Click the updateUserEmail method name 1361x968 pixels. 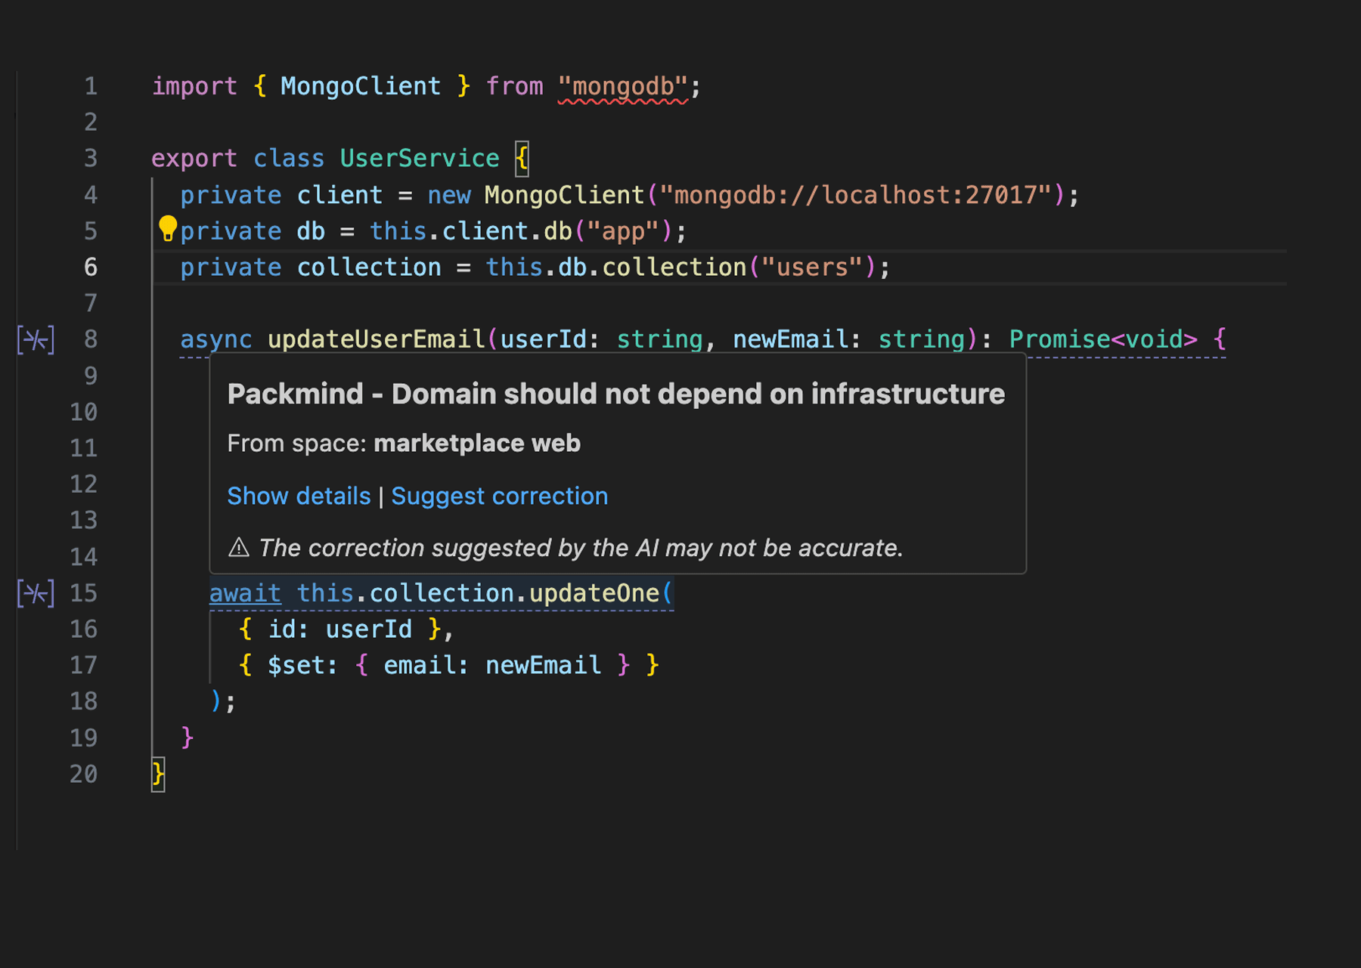point(376,339)
